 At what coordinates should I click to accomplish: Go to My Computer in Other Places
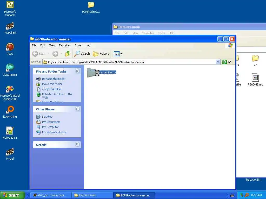pyautogui.click(x=50, y=127)
